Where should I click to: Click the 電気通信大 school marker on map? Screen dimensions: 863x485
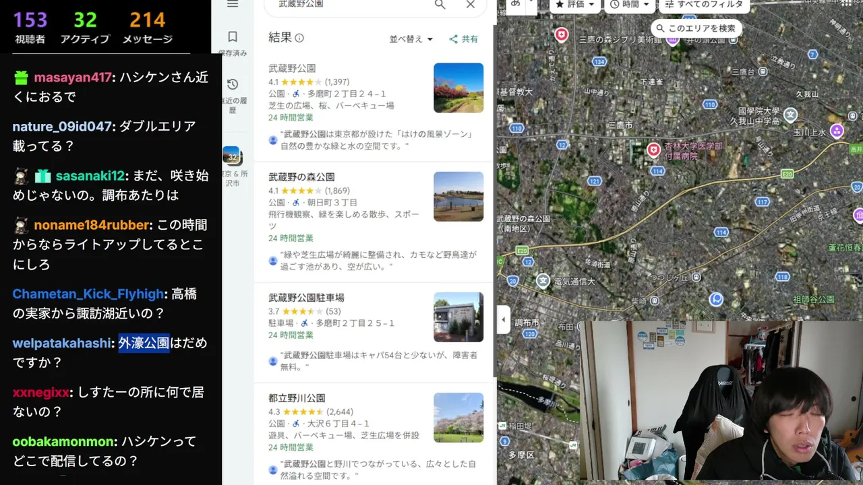543,280
